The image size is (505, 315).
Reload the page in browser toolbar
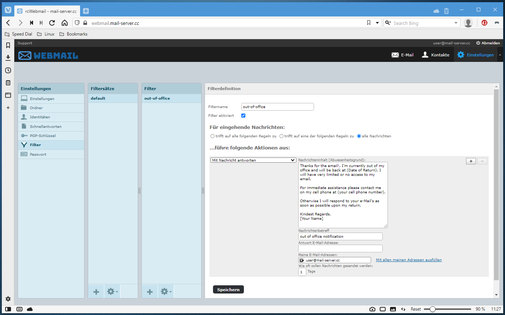click(52, 23)
